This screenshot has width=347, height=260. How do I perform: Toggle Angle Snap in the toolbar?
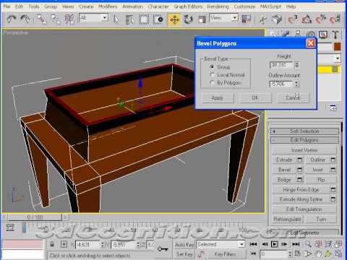point(307,19)
